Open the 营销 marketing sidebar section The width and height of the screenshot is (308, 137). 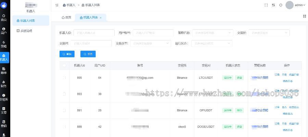(4, 124)
